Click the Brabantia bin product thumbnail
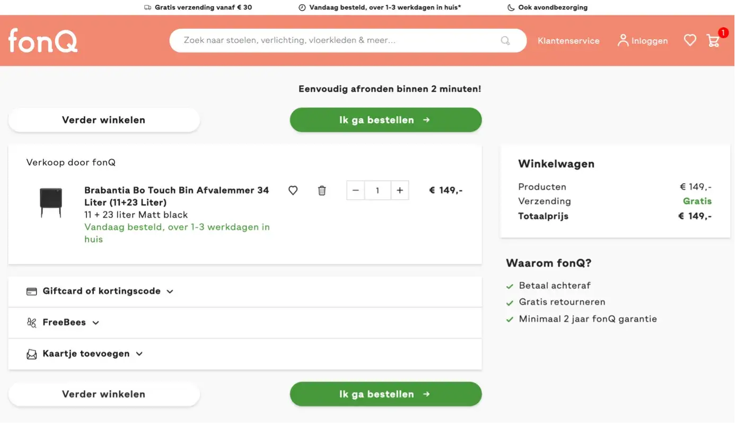The height and width of the screenshot is (424, 737). tap(51, 202)
